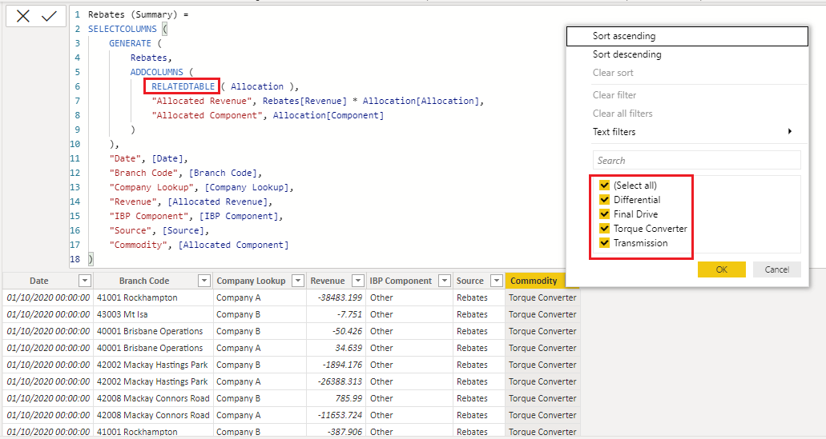Click formula line number 18
The width and height of the screenshot is (826, 439).
[x=75, y=259]
